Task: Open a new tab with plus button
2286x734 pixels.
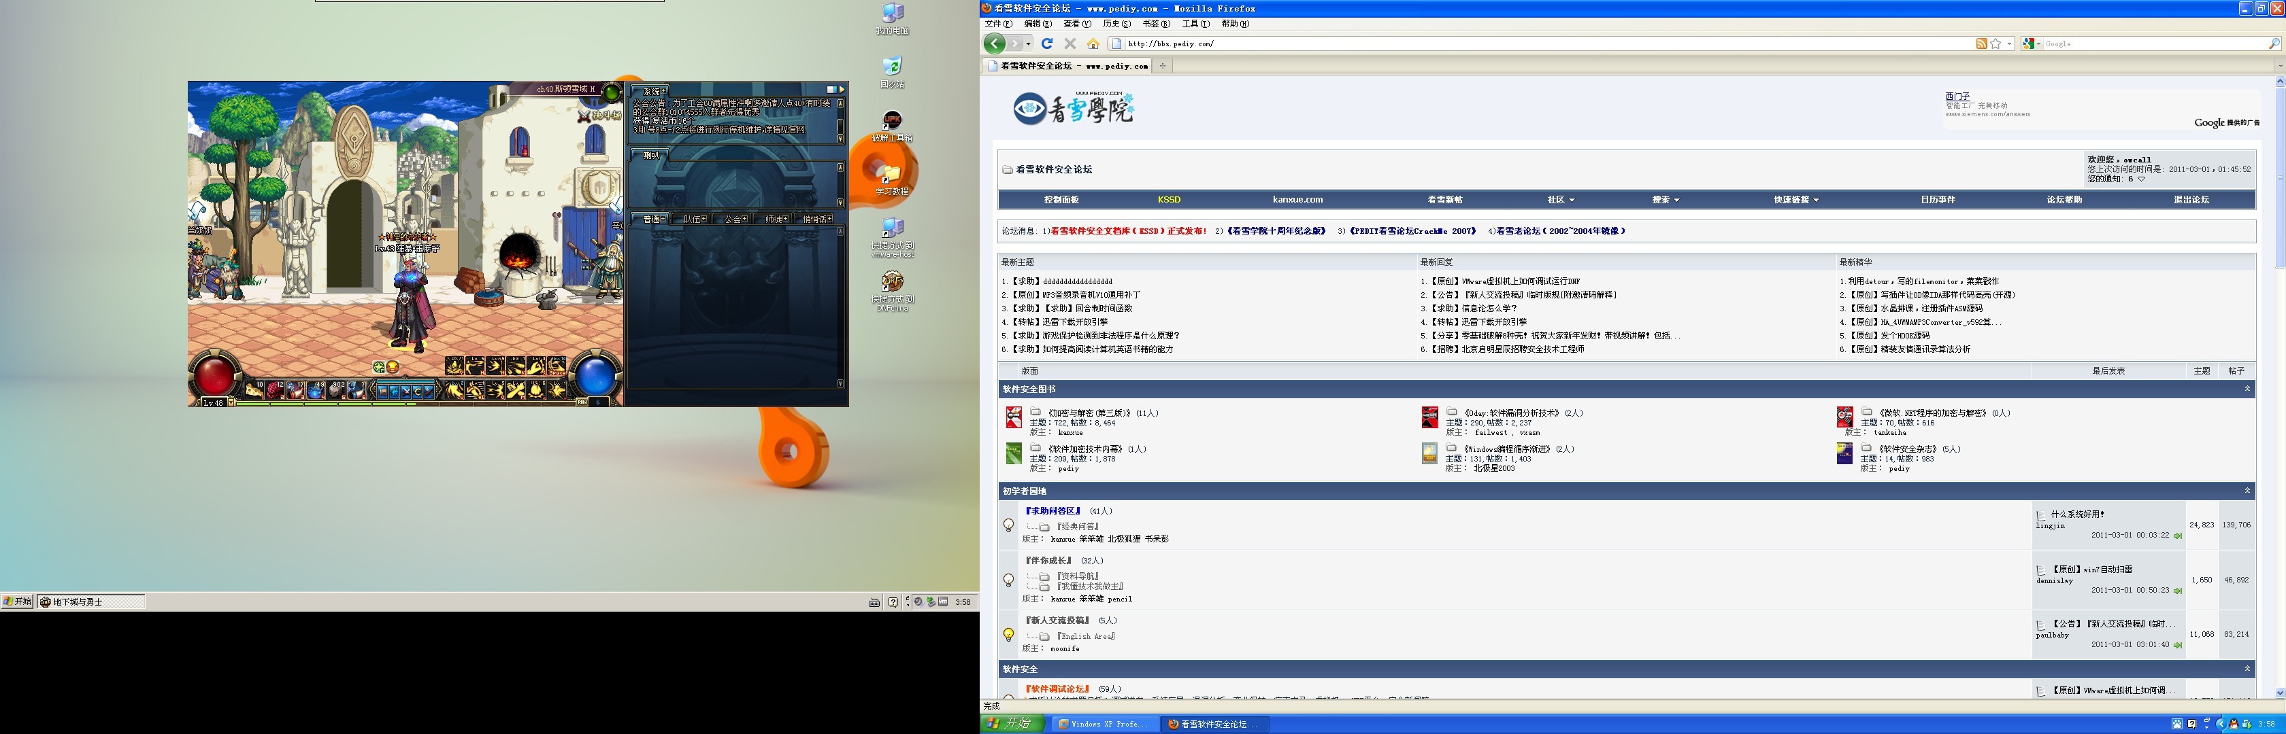Action: click(1163, 66)
